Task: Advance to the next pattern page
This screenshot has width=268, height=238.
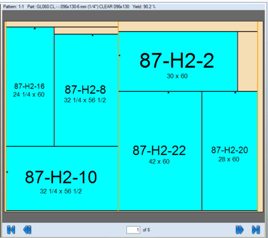Action: pos(240,230)
